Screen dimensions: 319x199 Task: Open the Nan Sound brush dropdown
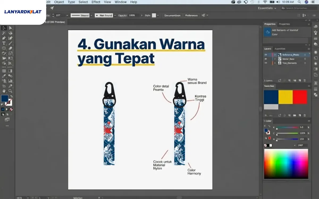[115, 15]
